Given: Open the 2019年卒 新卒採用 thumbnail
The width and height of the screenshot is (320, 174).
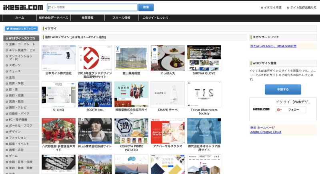Looking at the screenshot, I should [x=168, y=164].
